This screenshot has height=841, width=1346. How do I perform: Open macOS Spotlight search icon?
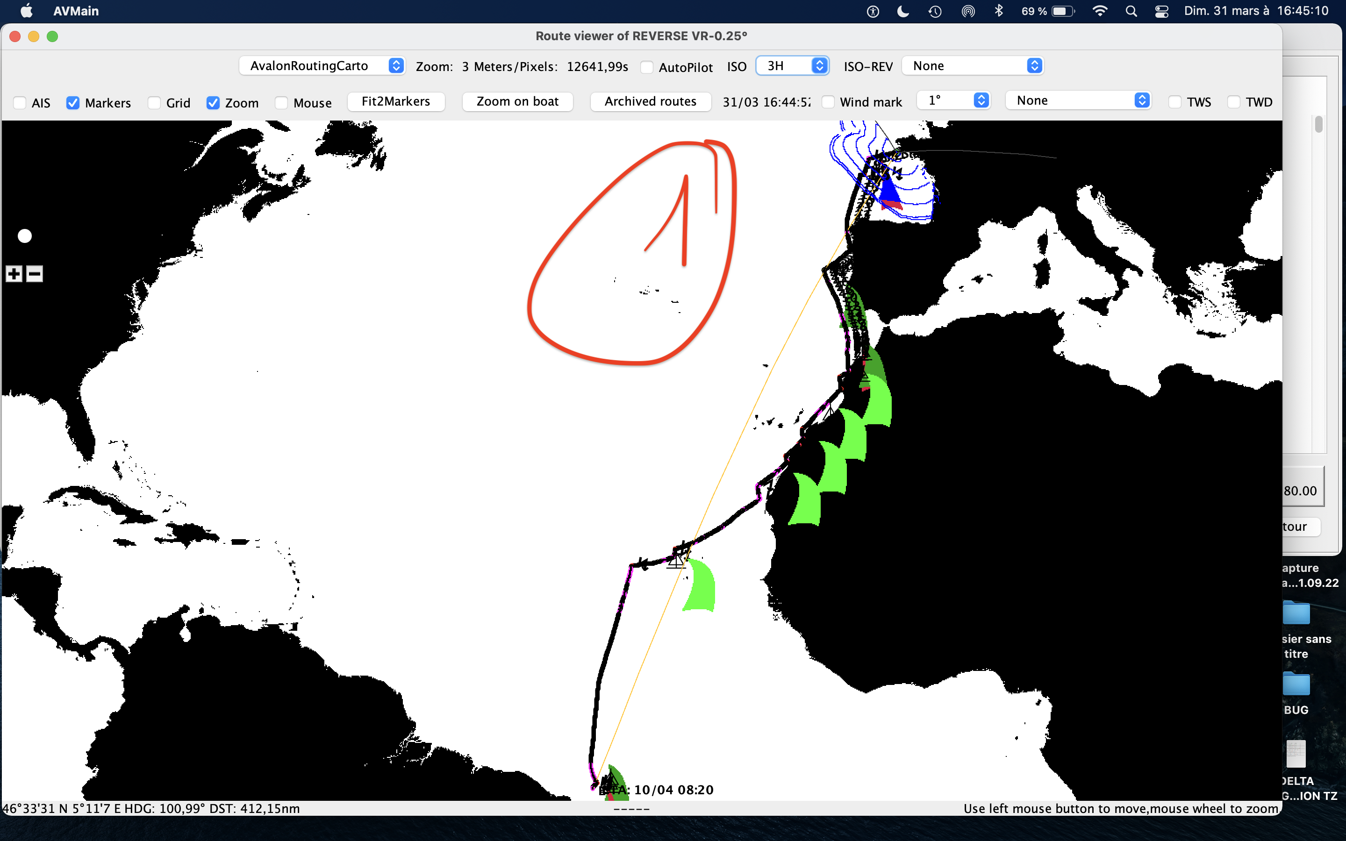(1131, 11)
